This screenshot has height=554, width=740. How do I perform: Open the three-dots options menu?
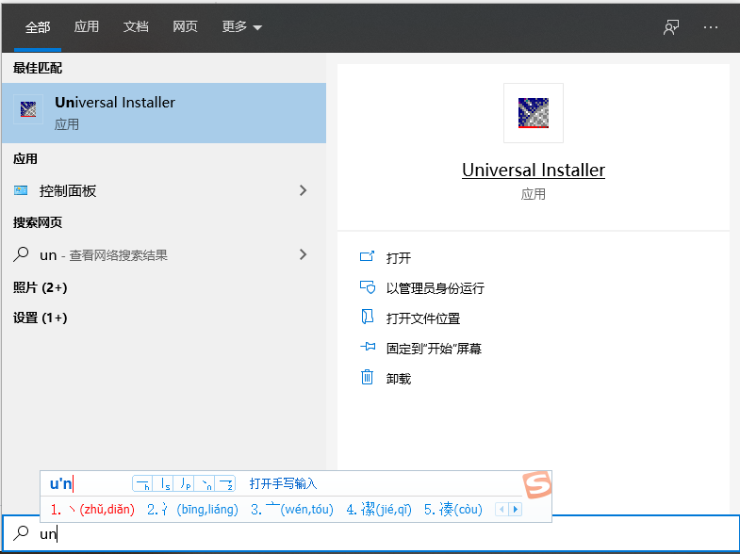710,27
